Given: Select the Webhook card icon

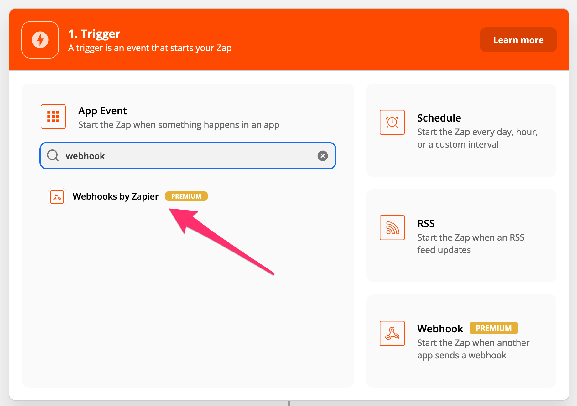Looking at the screenshot, I should (x=392, y=333).
